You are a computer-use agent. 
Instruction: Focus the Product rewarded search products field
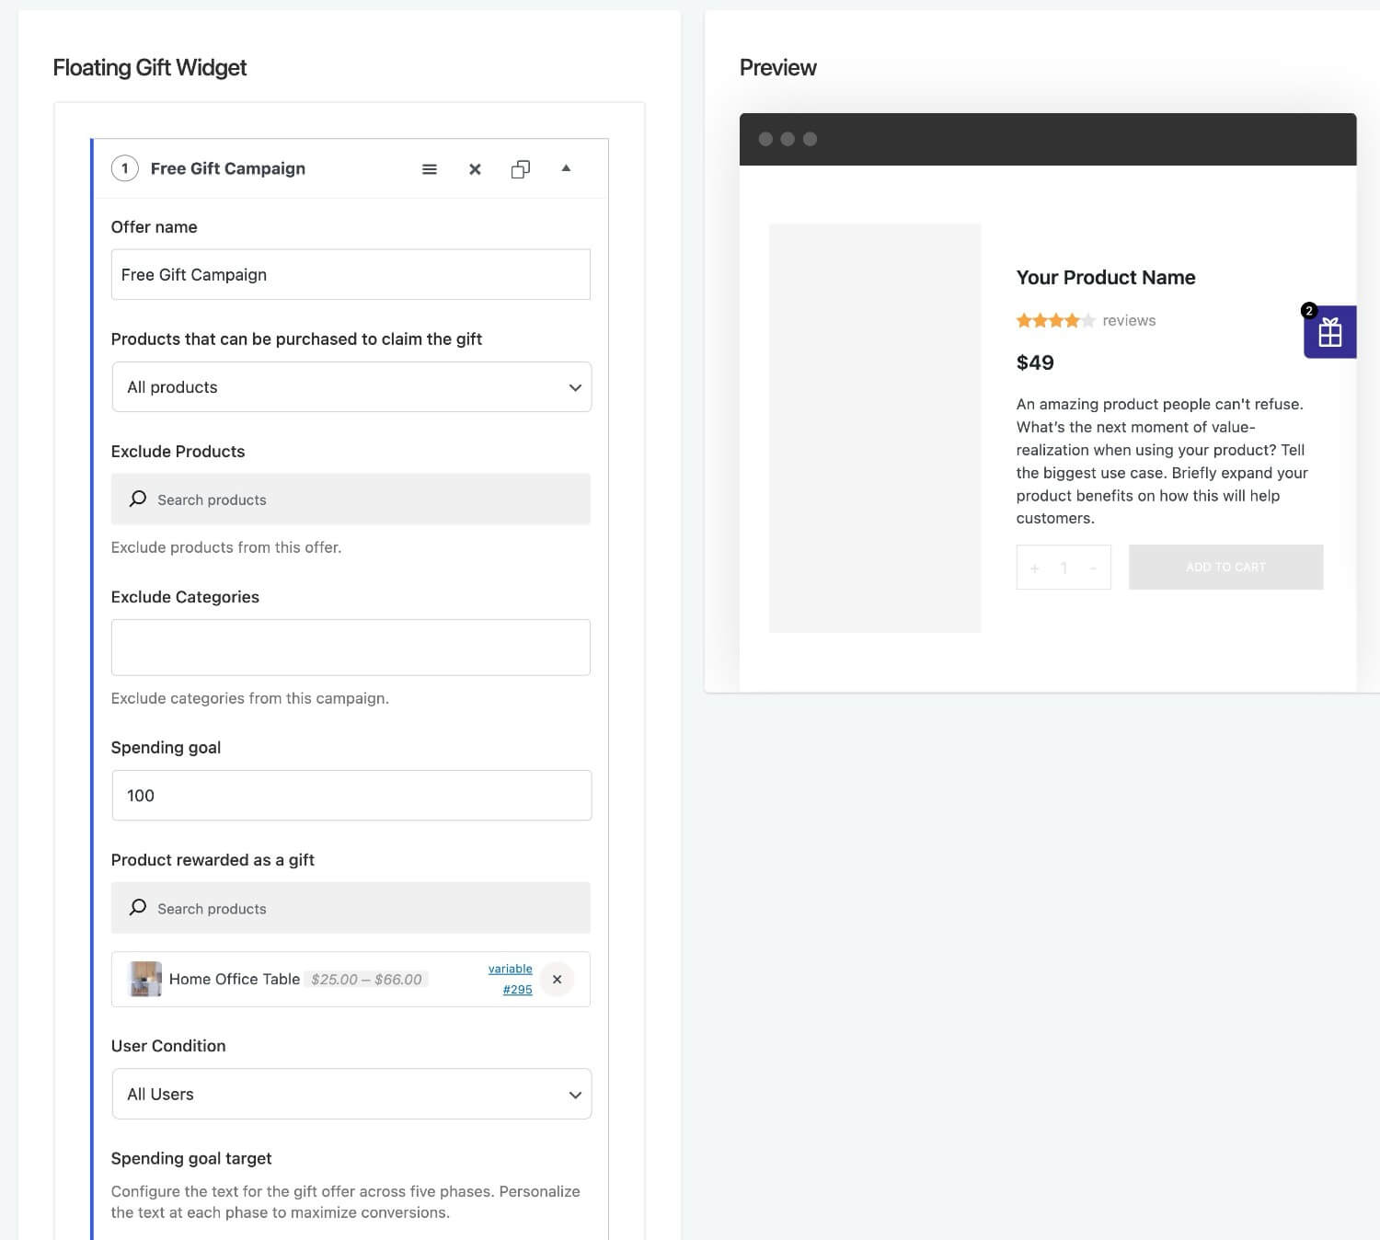tap(351, 908)
